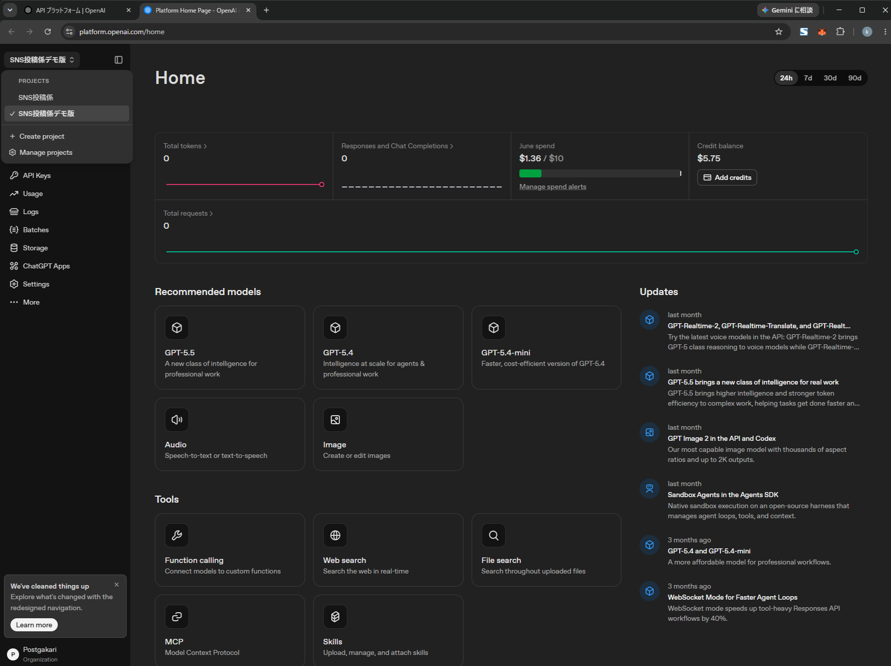Expand Responses and Chat Completions details
This screenshot has height=666, width=891.
coord(397,146)
